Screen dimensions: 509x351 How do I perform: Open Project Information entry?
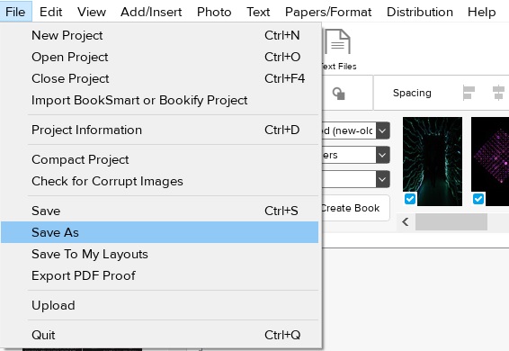(160, 130)
